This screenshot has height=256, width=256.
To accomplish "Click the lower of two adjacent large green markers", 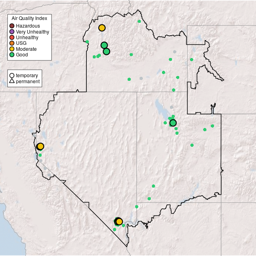I will (106, 51).
